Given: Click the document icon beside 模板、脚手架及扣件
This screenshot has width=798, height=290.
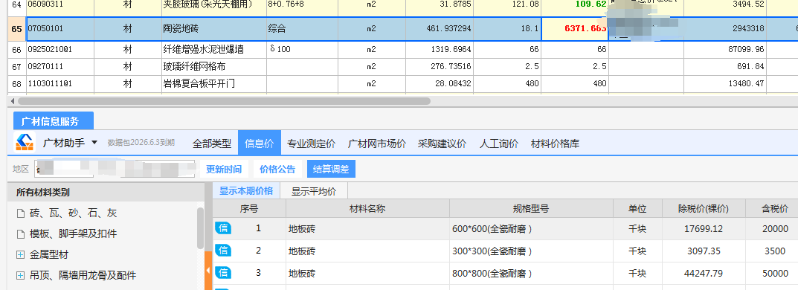Looking at the screenshot, I should 20,234.
